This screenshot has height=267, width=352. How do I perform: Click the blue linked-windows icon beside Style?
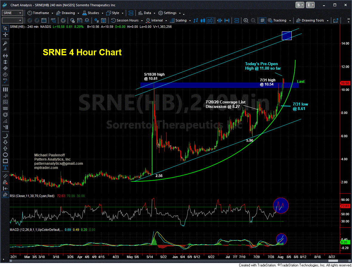131,13
